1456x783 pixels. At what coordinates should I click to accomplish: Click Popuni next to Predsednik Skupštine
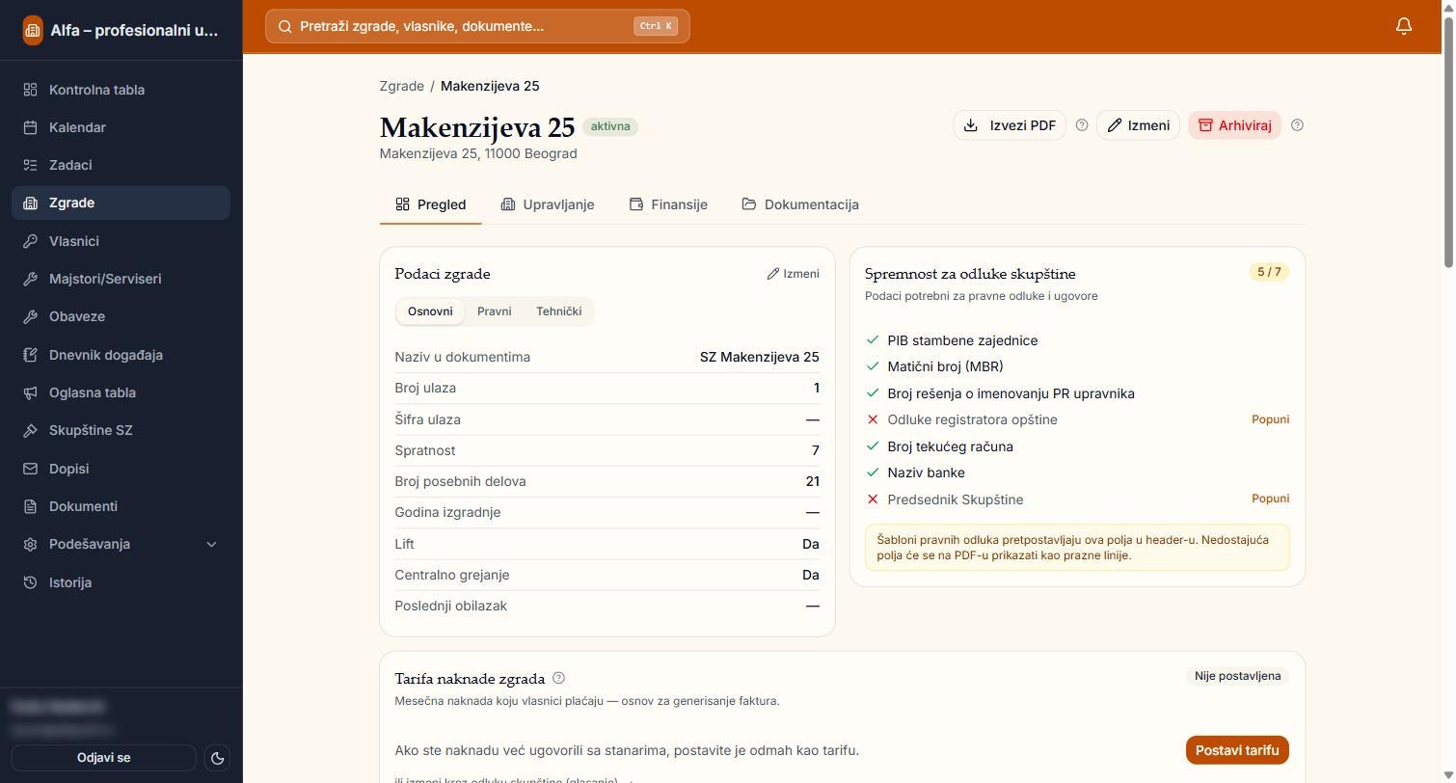[1270, 499]
